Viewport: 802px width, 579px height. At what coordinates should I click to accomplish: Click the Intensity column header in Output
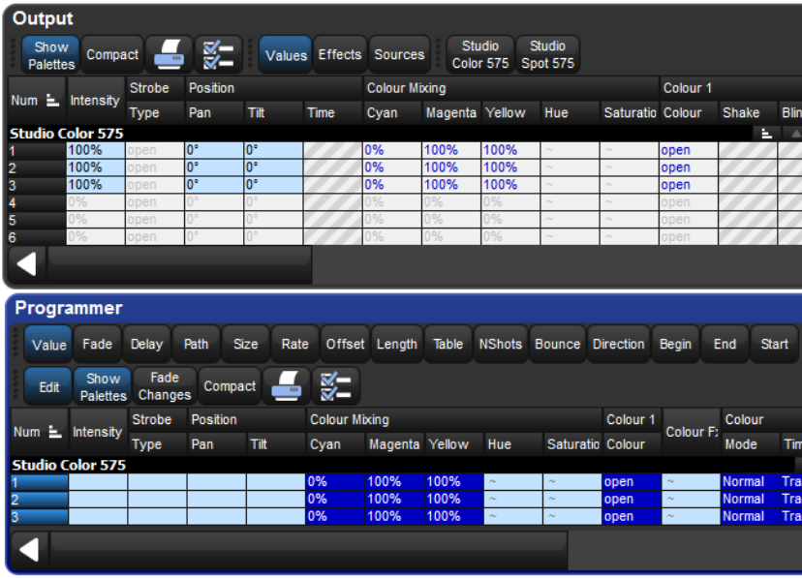[x=95, y=101]
